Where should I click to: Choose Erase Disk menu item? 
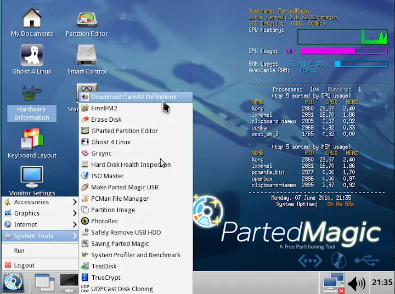point(136,120)
